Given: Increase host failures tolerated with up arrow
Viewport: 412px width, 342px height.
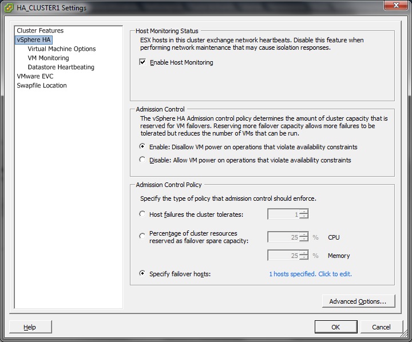Looking at the screenshot, I should pos(304,212).
